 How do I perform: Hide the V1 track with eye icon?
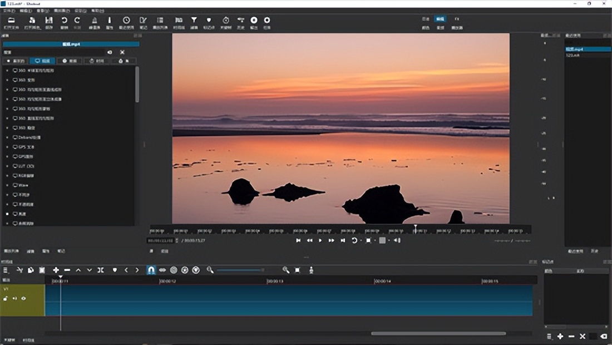pyautogui.click(x=23, y=299)
